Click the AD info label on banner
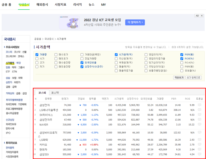Screen dimensions: 206x159 (197, 16)
